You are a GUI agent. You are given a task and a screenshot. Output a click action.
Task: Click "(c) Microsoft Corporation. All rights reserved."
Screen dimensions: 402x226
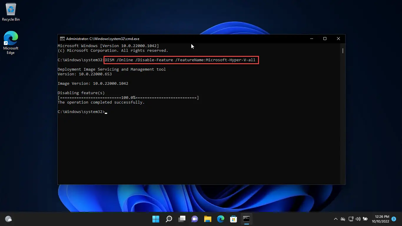(113, 51)
